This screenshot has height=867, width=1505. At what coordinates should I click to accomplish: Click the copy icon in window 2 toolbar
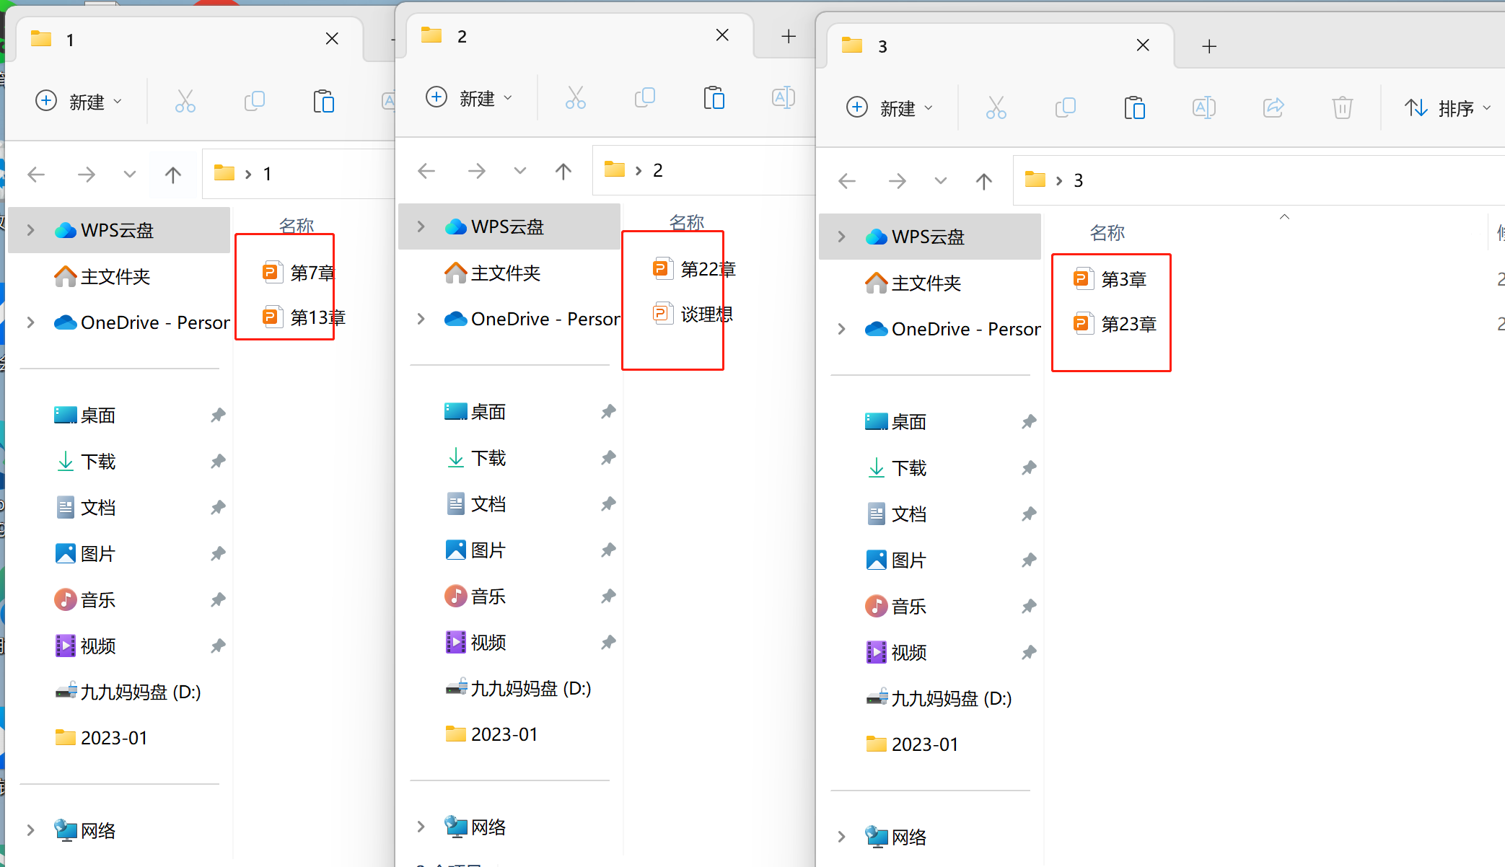click(x=644, y=98)
